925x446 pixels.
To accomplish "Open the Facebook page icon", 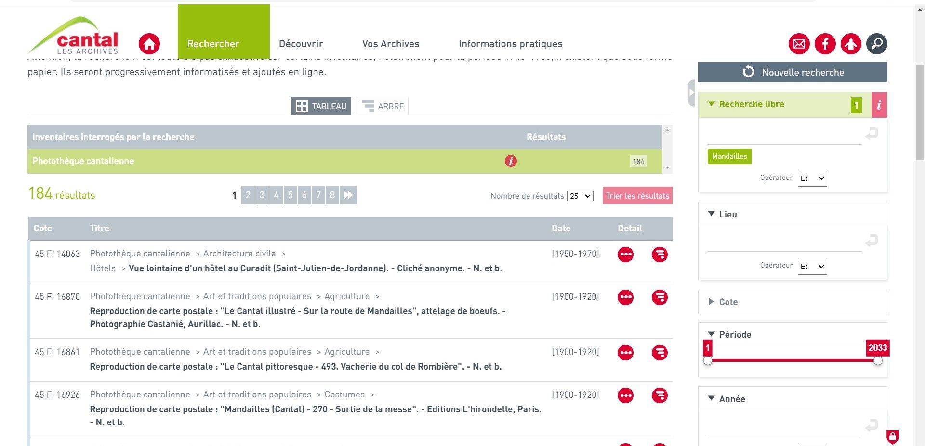I will pos(825,44).
